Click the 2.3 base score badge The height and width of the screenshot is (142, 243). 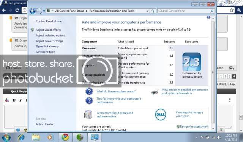(192, 62)
